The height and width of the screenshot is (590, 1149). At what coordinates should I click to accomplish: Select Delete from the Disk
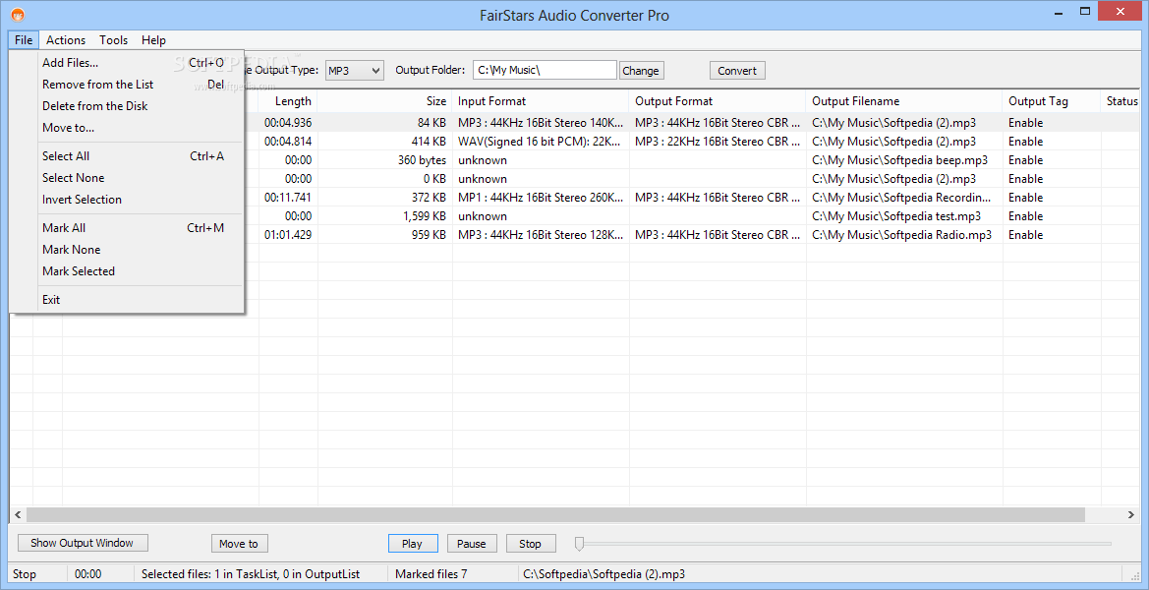coord(126,106)
